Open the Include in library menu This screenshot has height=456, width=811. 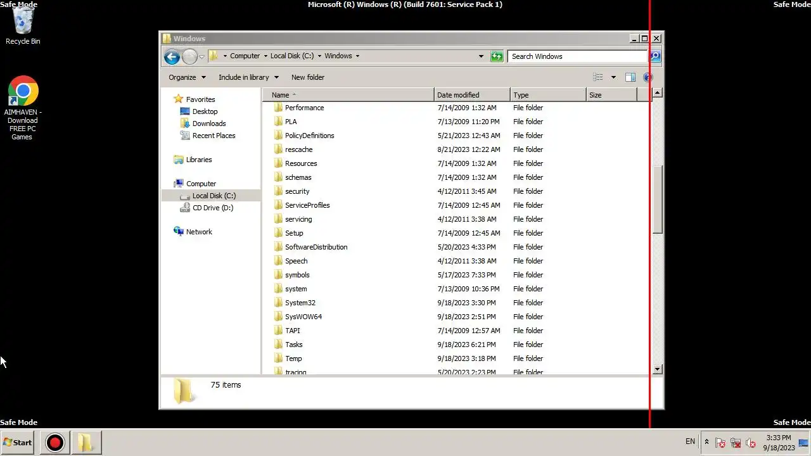248,77
